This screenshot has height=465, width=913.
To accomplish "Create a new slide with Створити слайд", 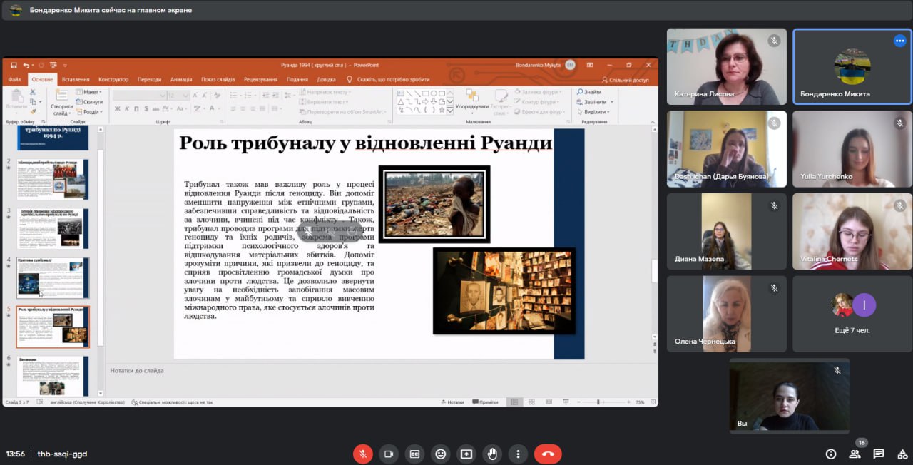I will coord(62,102).
